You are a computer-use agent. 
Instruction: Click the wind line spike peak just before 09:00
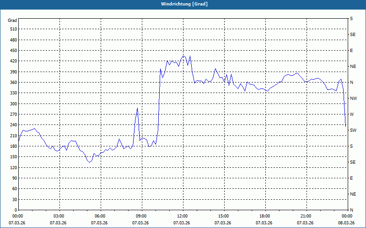[x=137, y=108]
